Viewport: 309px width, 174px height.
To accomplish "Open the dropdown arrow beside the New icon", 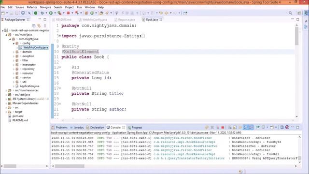I will coord(7,13).
